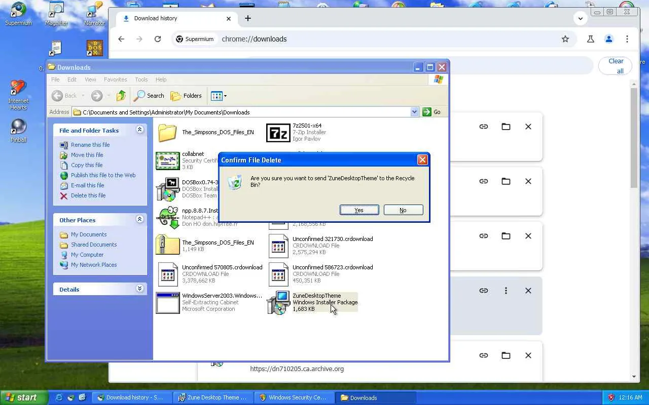Viewport: 649px width, 405px height.
Task: Select Unconfirmed 586723.crdownload file
Action: (x=320, y=274)
